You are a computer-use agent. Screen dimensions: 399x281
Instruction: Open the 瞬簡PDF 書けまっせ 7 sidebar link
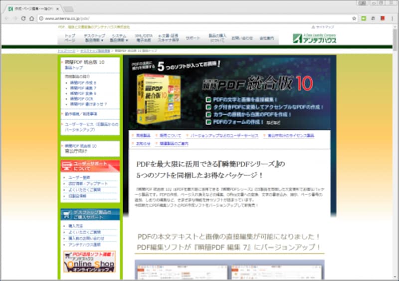coord(88,104)
